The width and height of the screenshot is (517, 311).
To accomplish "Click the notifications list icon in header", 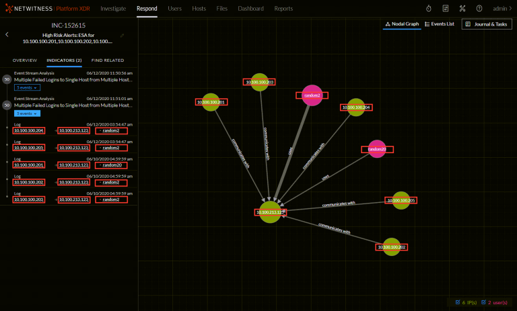I will click(446, 9).
